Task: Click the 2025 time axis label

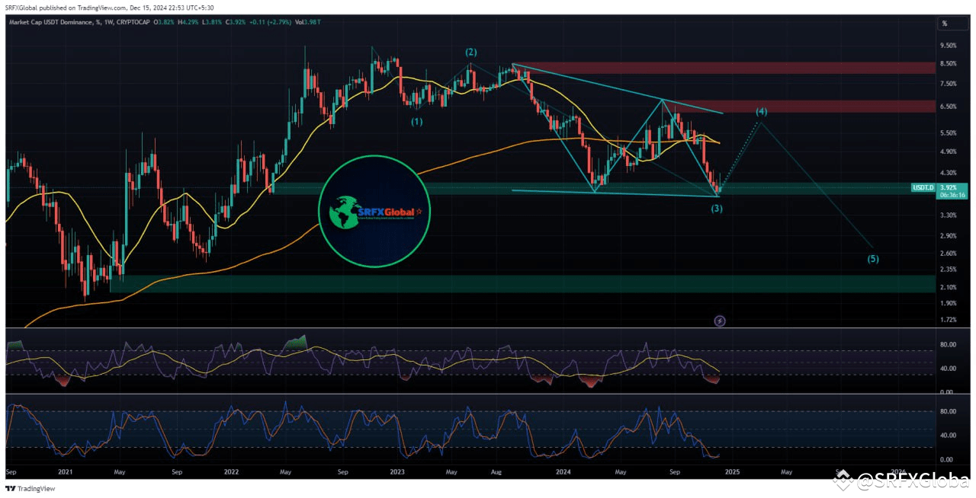Action: (x=731, y=471)
